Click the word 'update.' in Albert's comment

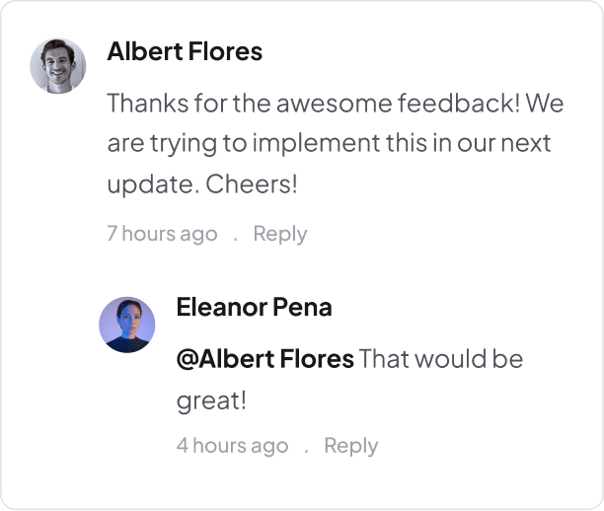pyautogui.click(x=154, y=184)
